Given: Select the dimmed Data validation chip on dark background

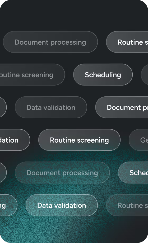Looking at the screenshot, I should coord(51,107).
